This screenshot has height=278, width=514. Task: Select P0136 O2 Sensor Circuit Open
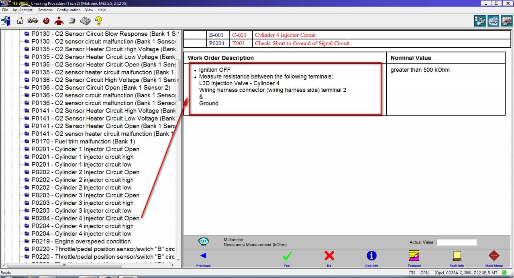point(101,87)
